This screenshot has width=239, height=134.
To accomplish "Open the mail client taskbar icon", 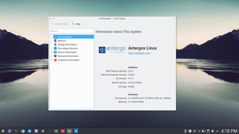I will coord(36,131).
